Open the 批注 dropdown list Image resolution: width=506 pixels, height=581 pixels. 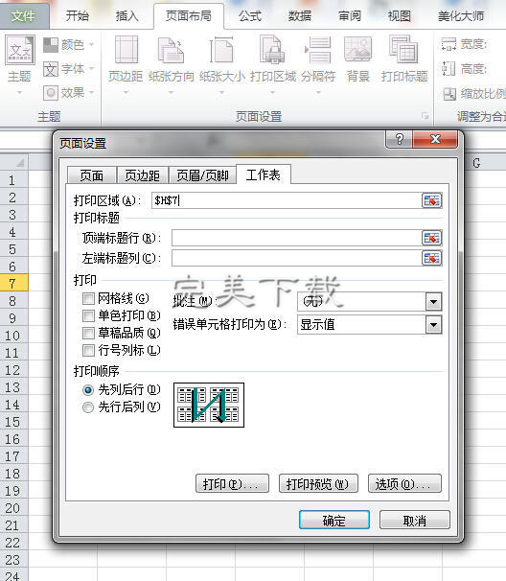(x=433, y=302)
